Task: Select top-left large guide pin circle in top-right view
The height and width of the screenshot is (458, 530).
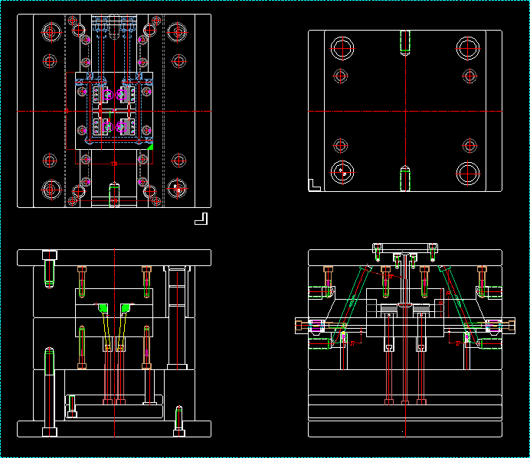Action: tap(342, 48)
